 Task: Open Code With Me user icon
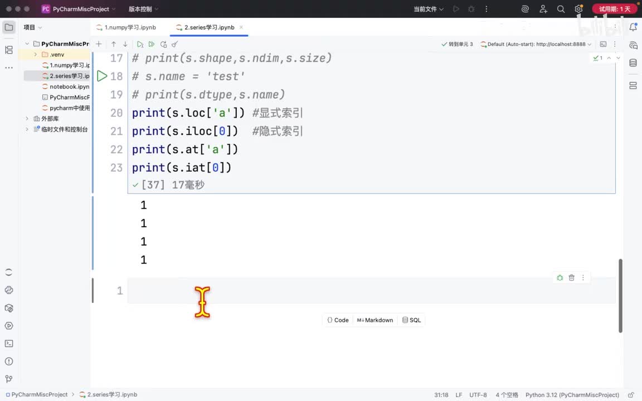click(x=543, y=9)
